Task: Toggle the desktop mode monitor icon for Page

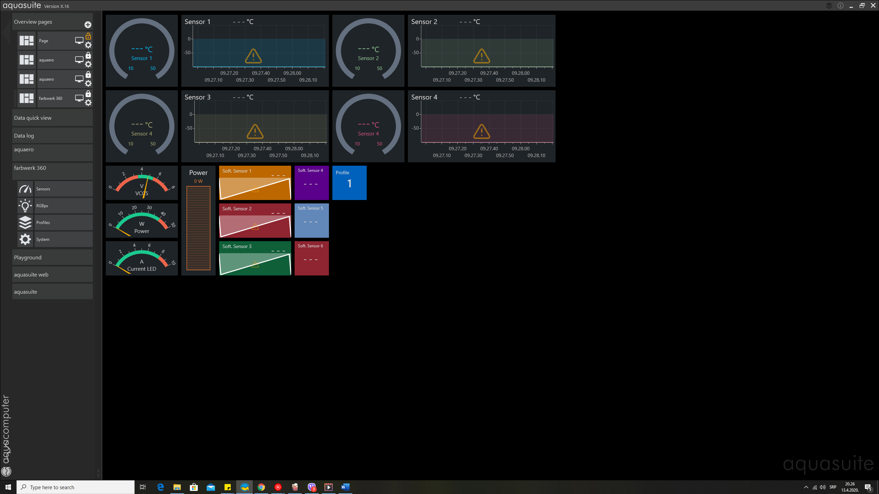Action: coord(79,40)
